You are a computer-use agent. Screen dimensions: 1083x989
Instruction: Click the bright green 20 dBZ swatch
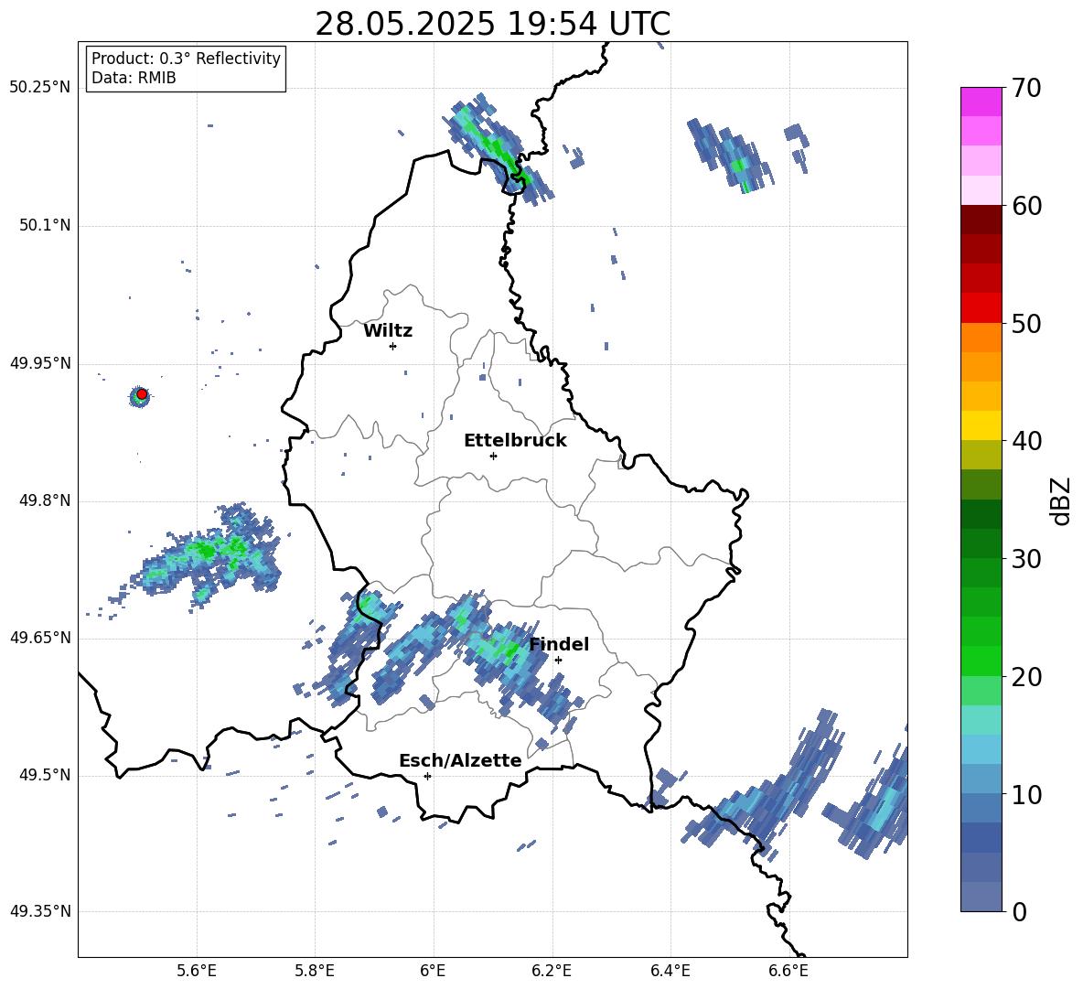pyautogui.click(x=981, y=661)
